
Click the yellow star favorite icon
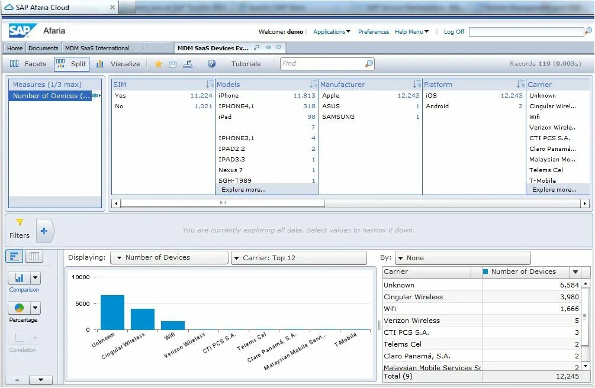point(159,64)
